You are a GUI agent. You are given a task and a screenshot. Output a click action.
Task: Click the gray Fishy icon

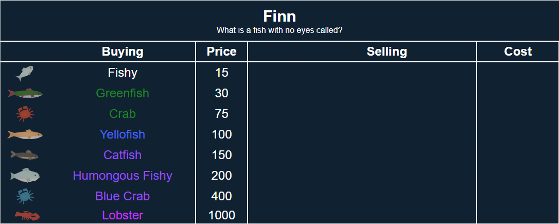click(24, 73)
